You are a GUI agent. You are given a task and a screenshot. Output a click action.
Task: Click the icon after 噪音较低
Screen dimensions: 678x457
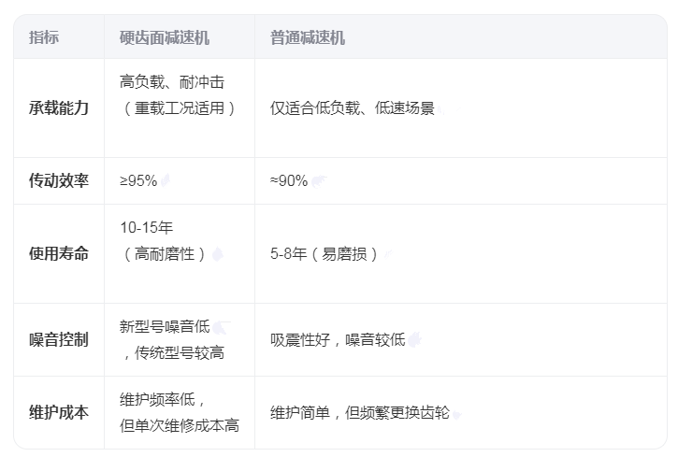point(413,340)
